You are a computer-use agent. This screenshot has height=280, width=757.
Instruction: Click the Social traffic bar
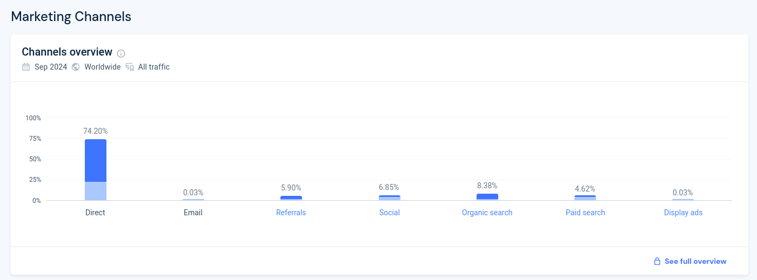(x=389, y=198)
